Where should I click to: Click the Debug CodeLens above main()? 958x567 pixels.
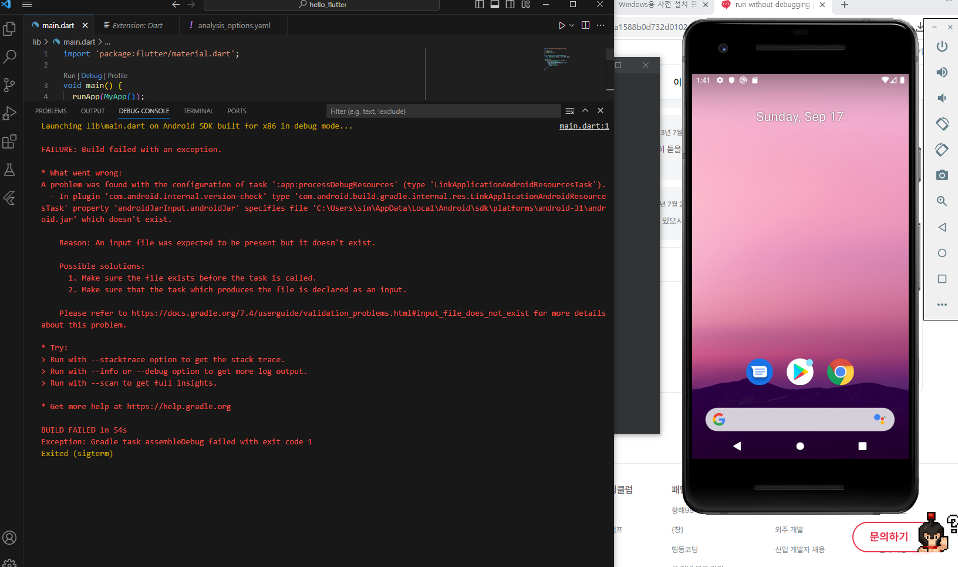[92, 76]
